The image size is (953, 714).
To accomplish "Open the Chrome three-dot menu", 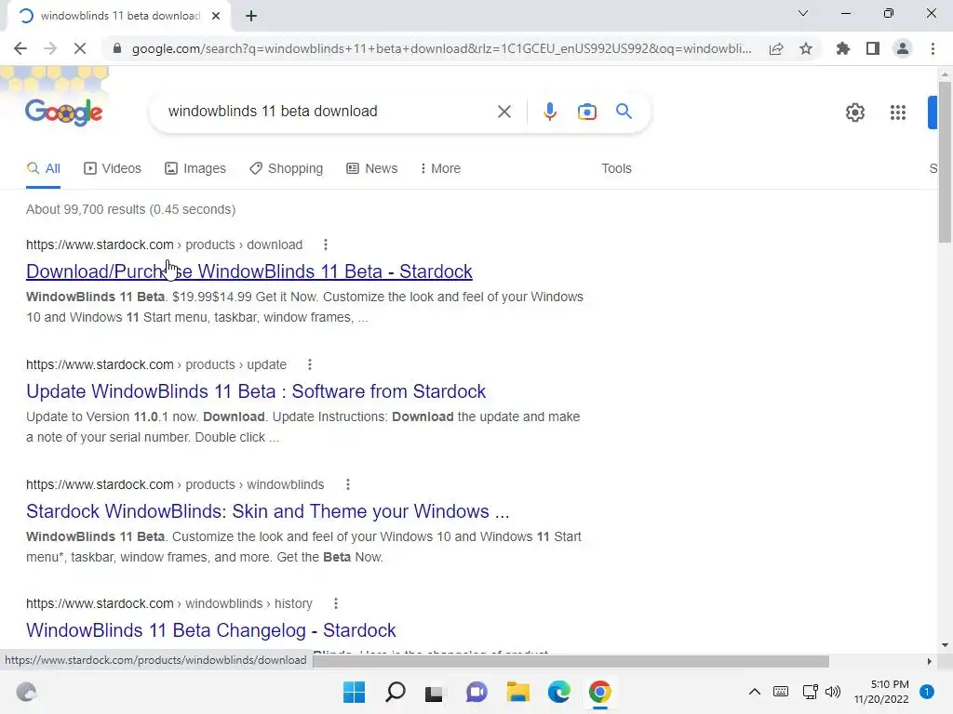I will pos(933,48).
